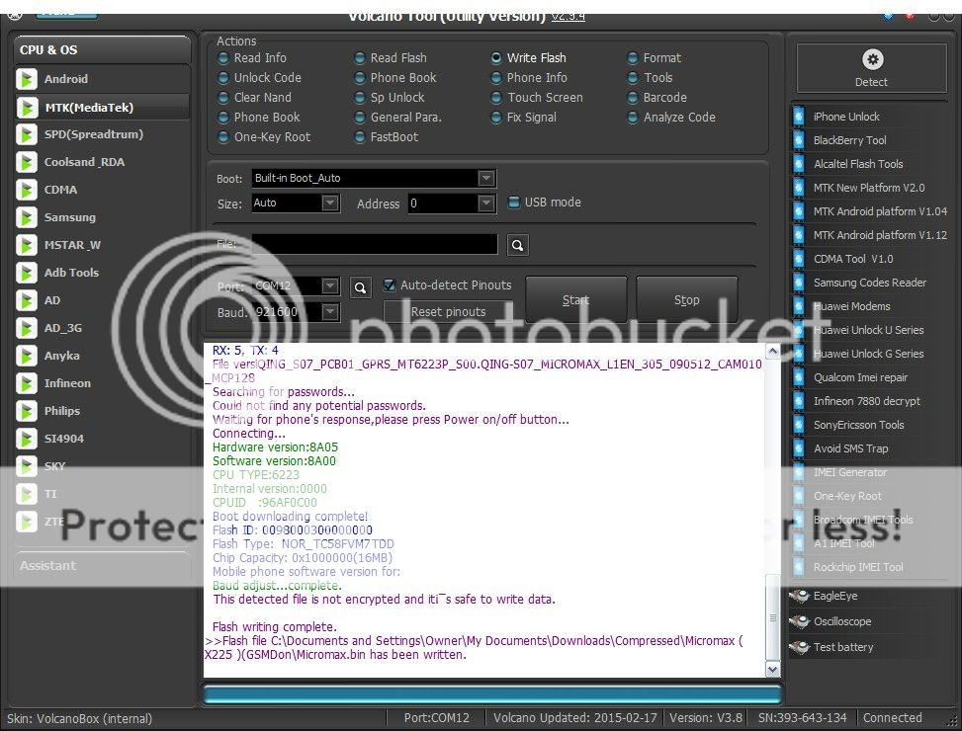Viewport: 962px width, 731px height.
Task: Launch CDMA Tool V1.0 icon
Action: click(798, 259)
